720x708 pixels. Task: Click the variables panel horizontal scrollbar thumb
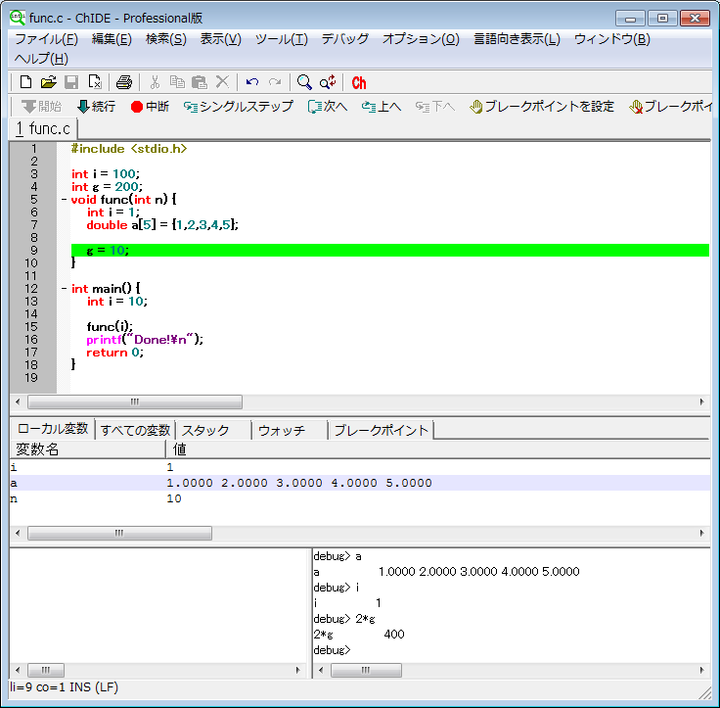(x=119, y=534)
